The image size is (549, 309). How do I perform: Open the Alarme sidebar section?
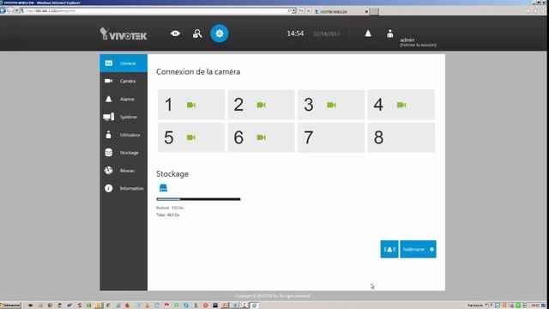(x=124, y=100)
